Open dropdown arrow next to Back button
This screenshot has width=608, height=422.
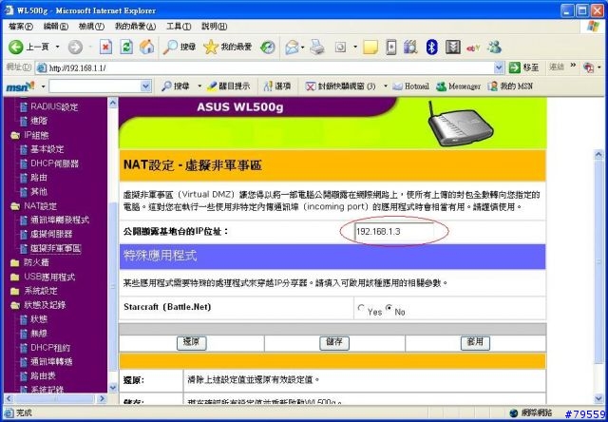tap(57, 48)
